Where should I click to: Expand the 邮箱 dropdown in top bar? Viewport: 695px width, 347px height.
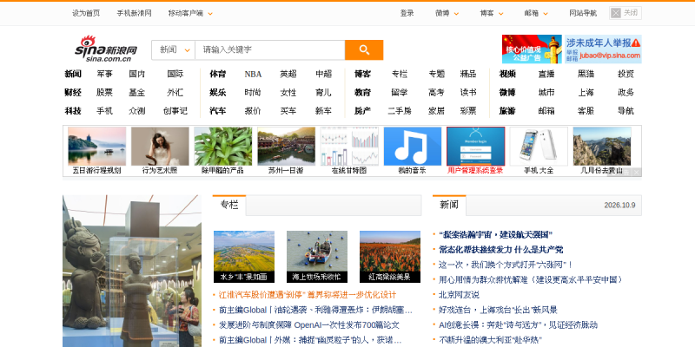point(546,14)
